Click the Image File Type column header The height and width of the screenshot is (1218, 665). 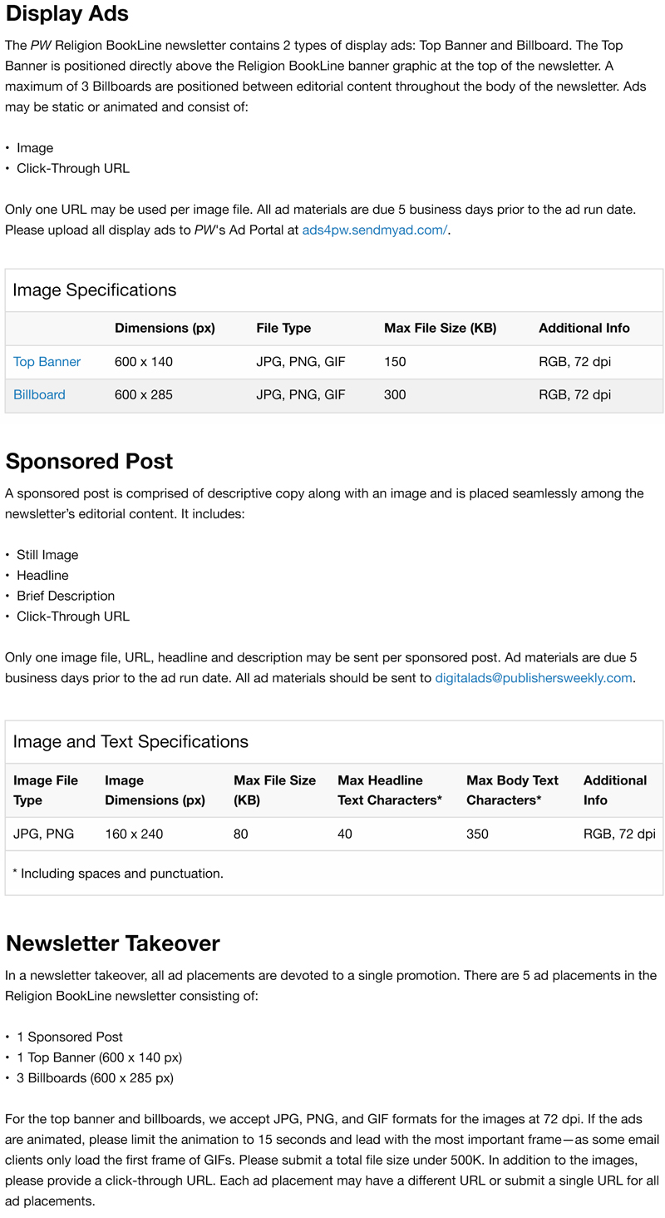46,790
